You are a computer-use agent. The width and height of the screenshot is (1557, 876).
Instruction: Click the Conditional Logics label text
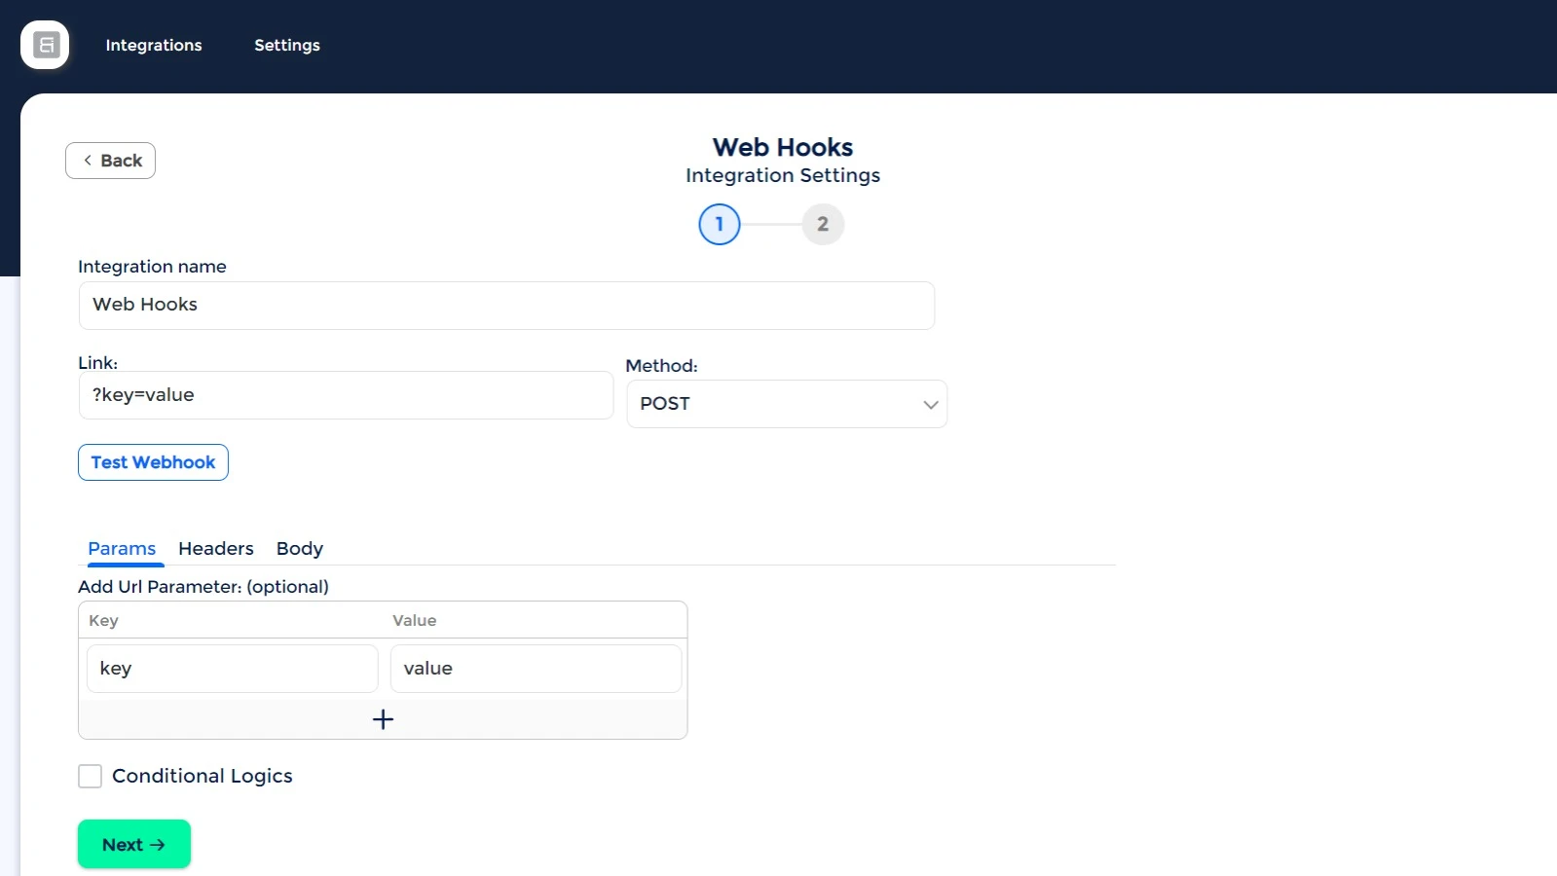pyautogui.click(x=203, y=776)
